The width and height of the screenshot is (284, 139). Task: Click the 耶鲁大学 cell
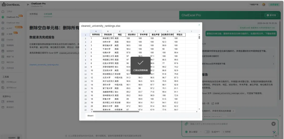(108, 99)
